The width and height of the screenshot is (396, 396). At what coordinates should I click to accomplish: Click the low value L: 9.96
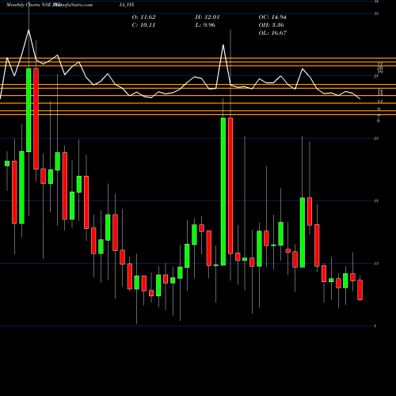[x=205, y=25]
